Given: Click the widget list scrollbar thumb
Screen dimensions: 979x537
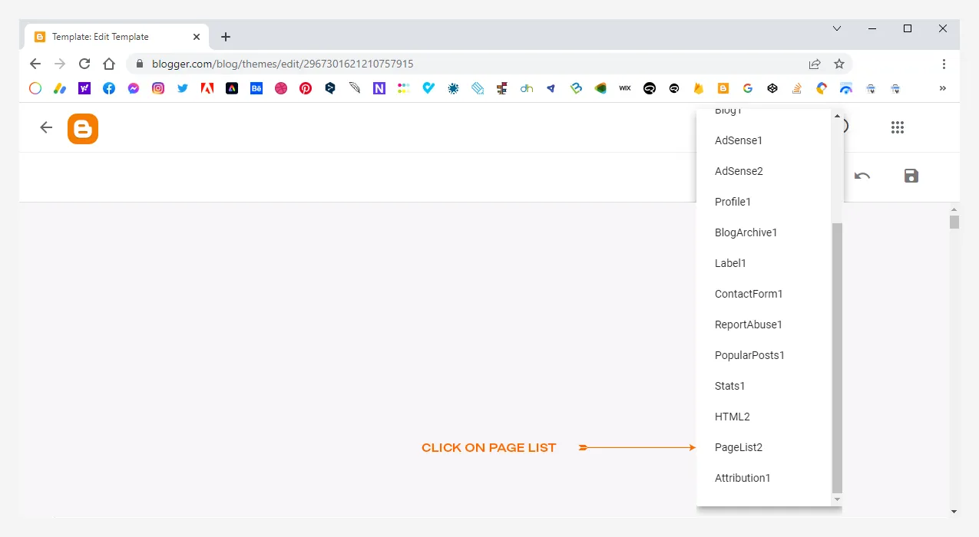Looking at the screenshot, I should (837, 358).
